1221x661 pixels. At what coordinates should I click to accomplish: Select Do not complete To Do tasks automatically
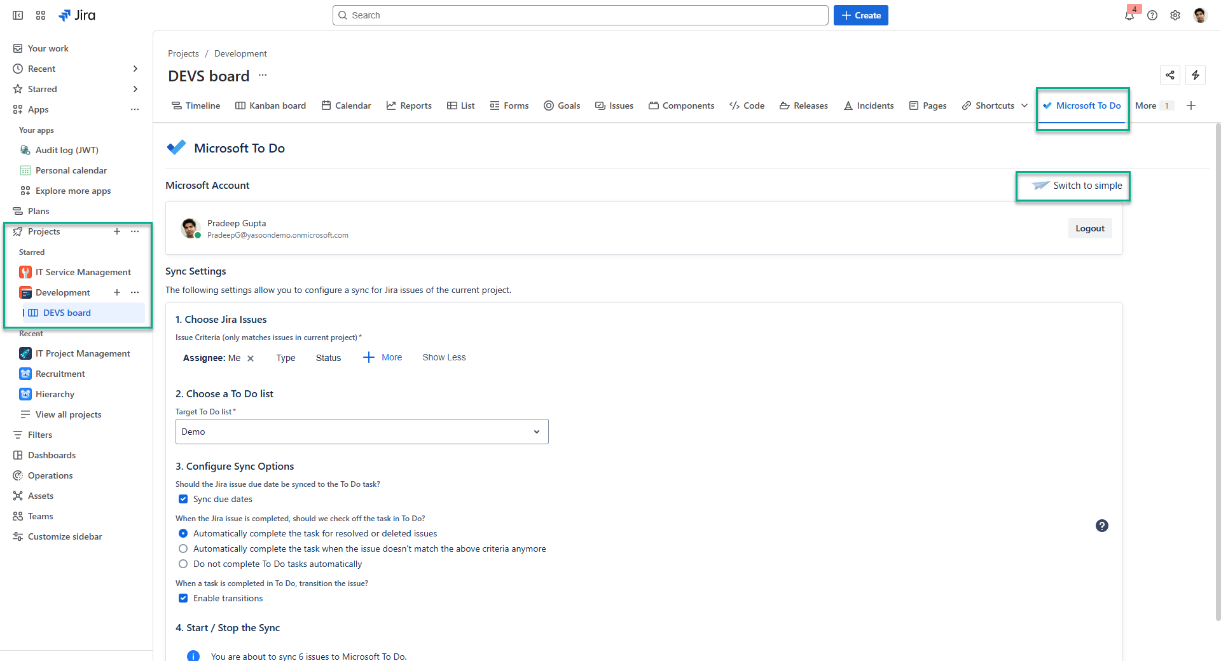pos(183,564)
